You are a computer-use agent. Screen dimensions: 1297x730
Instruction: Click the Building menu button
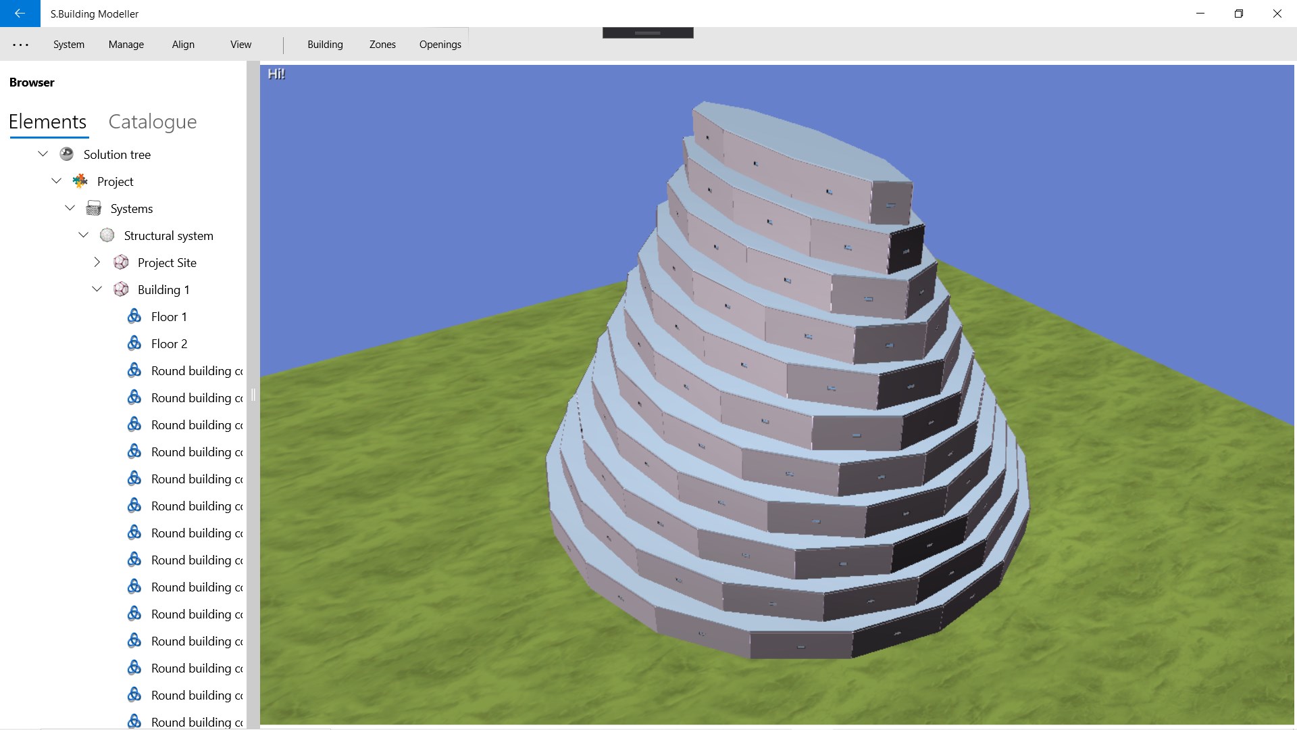pyautogui.click(x=325, y=45)
